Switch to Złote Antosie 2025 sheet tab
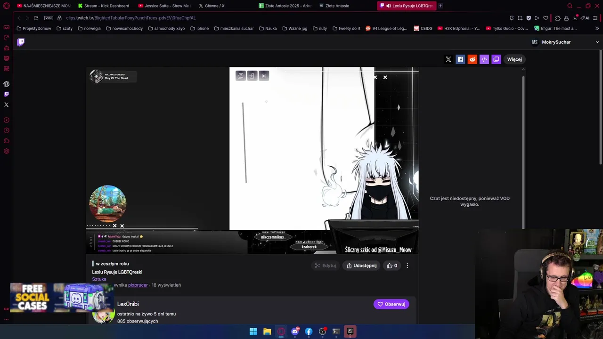Screen dimensions: 603x339 (x=285, y=6)
